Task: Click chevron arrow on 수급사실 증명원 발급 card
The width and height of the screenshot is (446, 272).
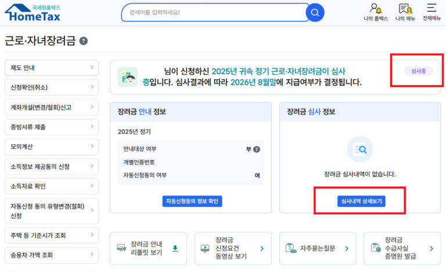Action: click(431, 248)
